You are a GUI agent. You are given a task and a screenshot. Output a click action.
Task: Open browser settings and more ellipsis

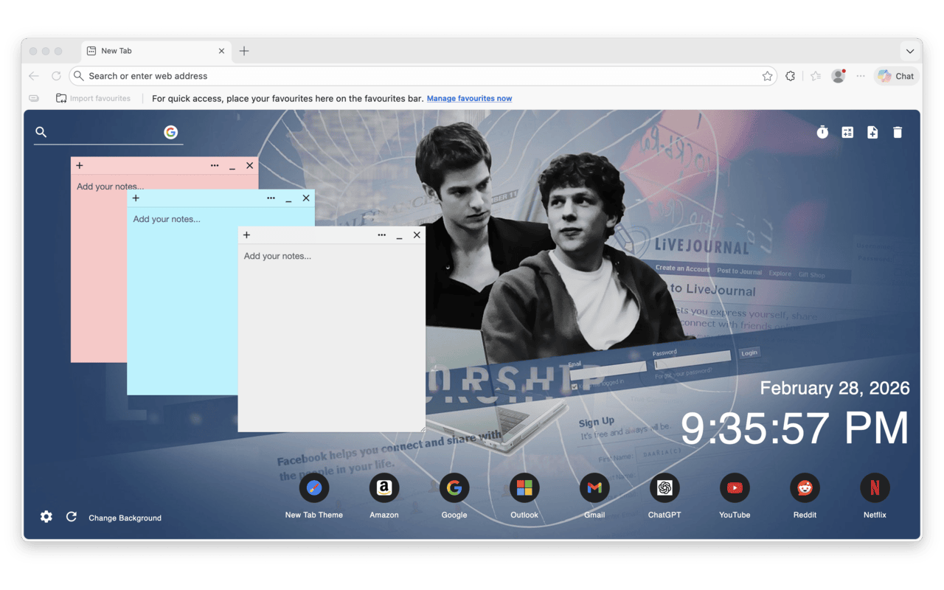tap(861, 76)
